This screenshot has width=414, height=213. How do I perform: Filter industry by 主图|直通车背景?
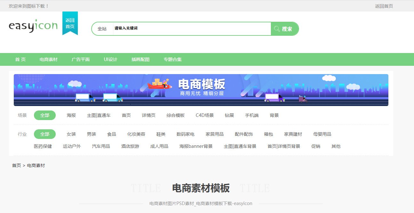click(x=240, y=146)
